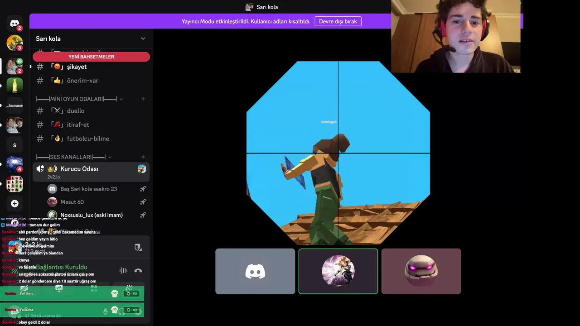The width and height of the screenshot is (580, 326).
Task: Toggle noise suppression waveform icon
Action: 123,271
